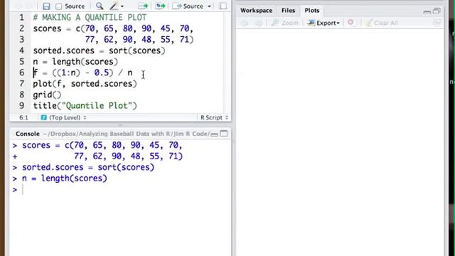The height and width of the screenshot is (256, 455).
Task: Save the current R script
Action: click(46, 6)
